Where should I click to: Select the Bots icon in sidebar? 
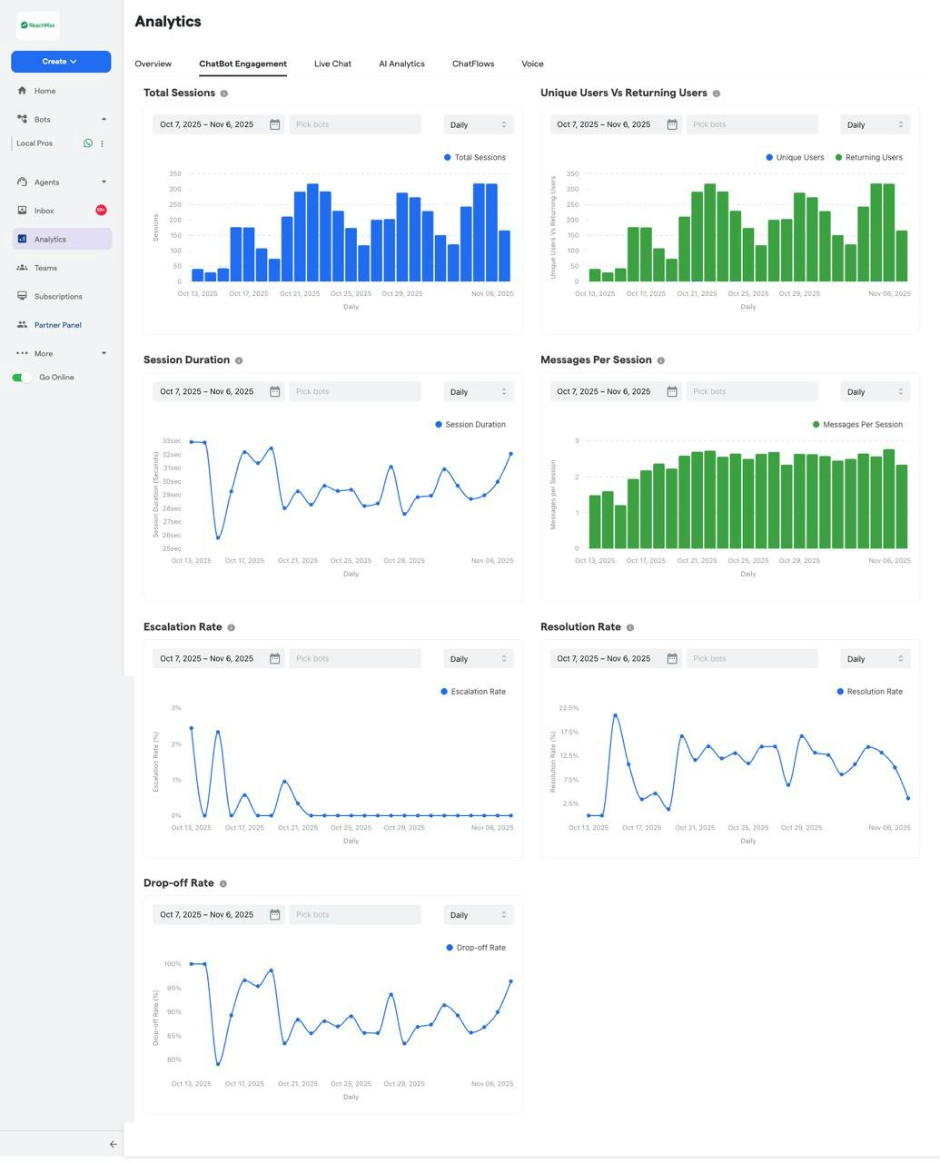click(x=23, y=119)
